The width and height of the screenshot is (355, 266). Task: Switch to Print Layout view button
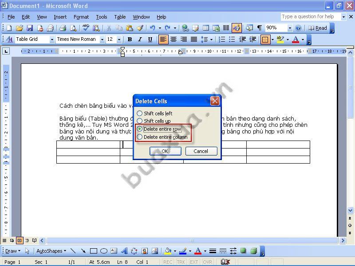click(x=20, y=240)
